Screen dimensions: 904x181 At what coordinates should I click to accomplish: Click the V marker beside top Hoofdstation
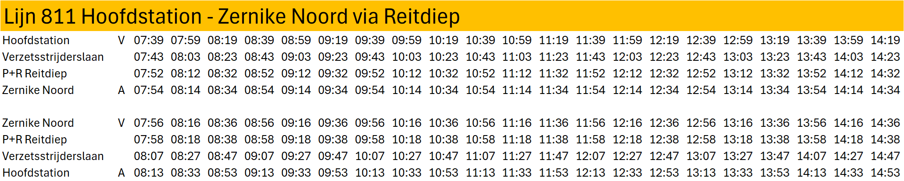[121, 40]
